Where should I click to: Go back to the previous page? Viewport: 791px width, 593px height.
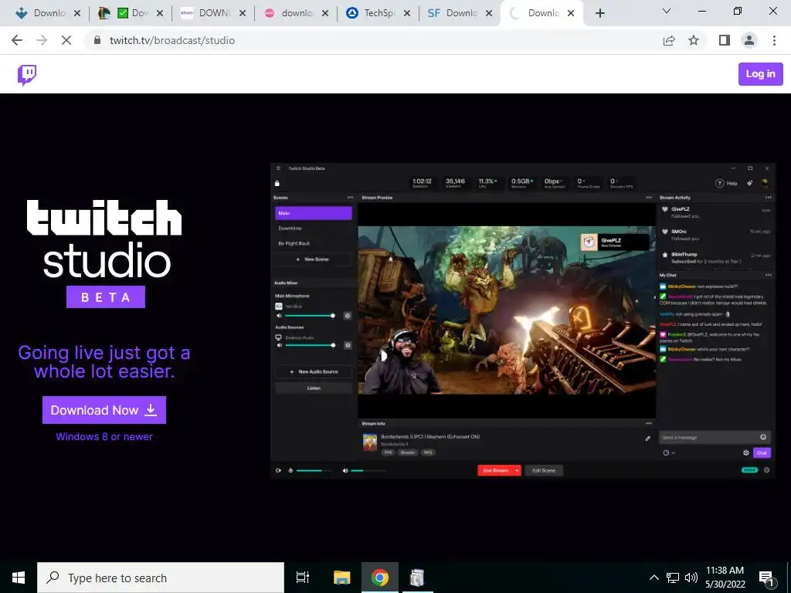point(17,40)
